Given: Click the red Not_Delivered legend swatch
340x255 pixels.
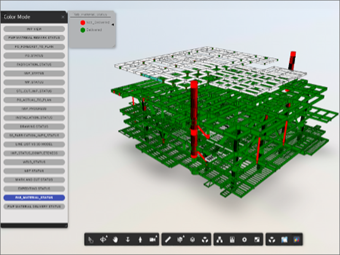Looking at the screenshot, I should click(x=82, y=23).
